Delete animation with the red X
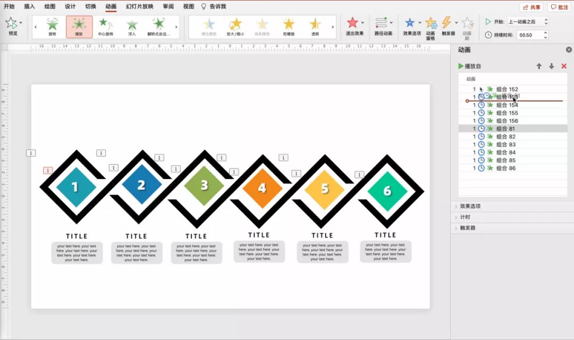 [x=564, y=66]
